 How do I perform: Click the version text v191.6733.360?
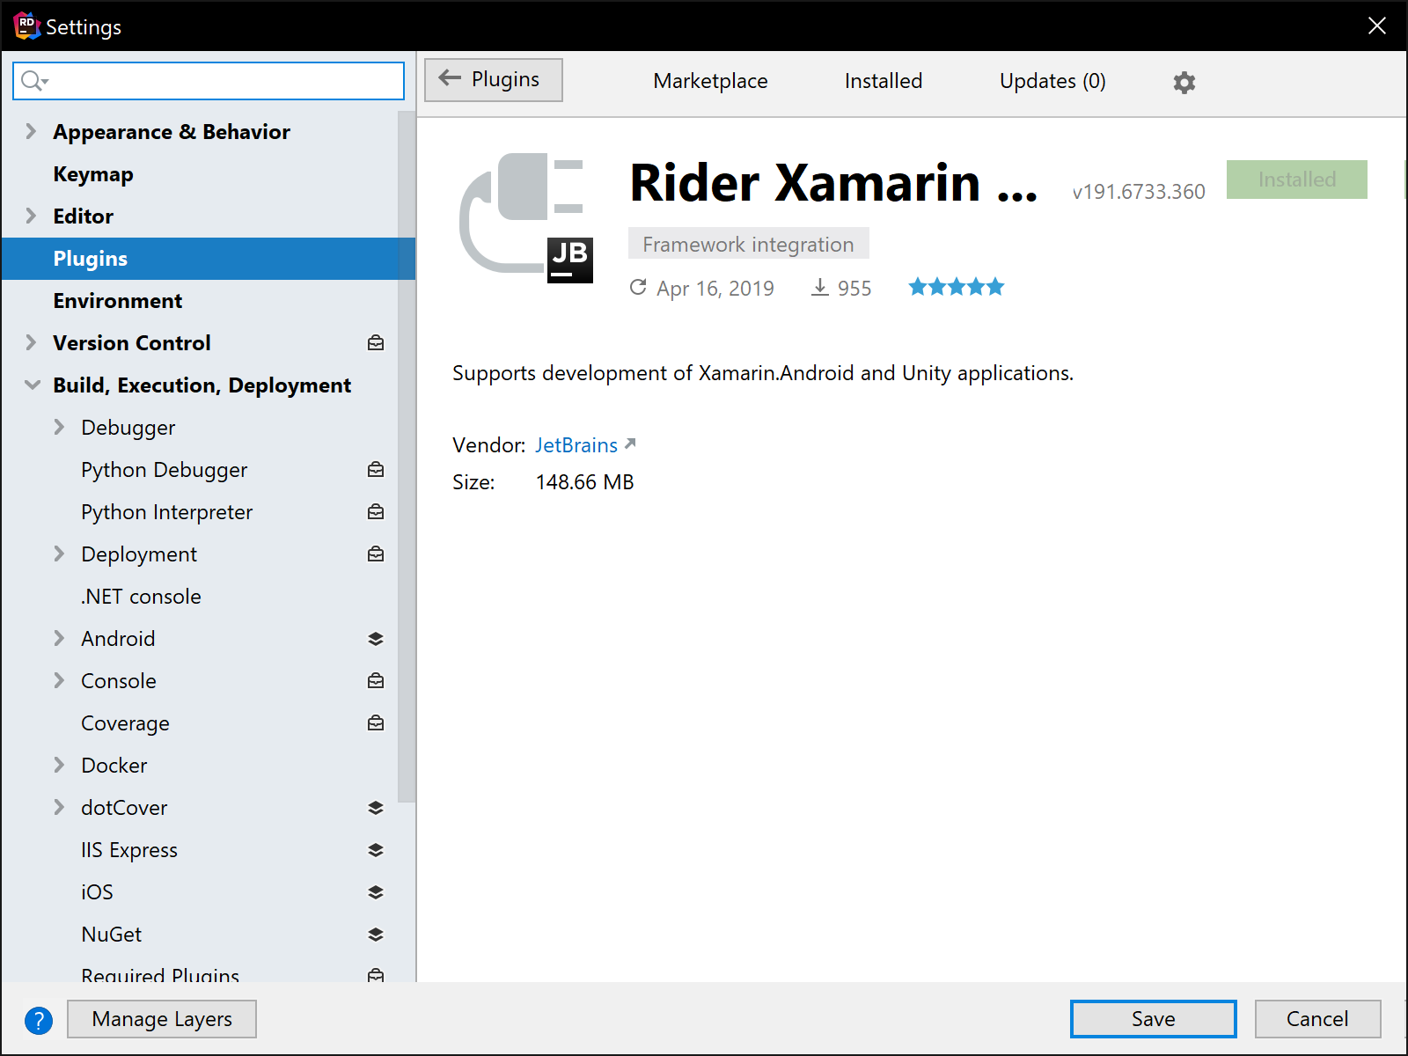pyautogui.click(x=1139, y=192)
